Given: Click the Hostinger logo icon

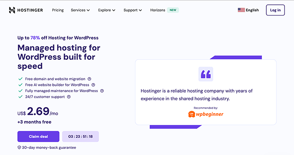Looking at the screenshot, I should 12,10.
